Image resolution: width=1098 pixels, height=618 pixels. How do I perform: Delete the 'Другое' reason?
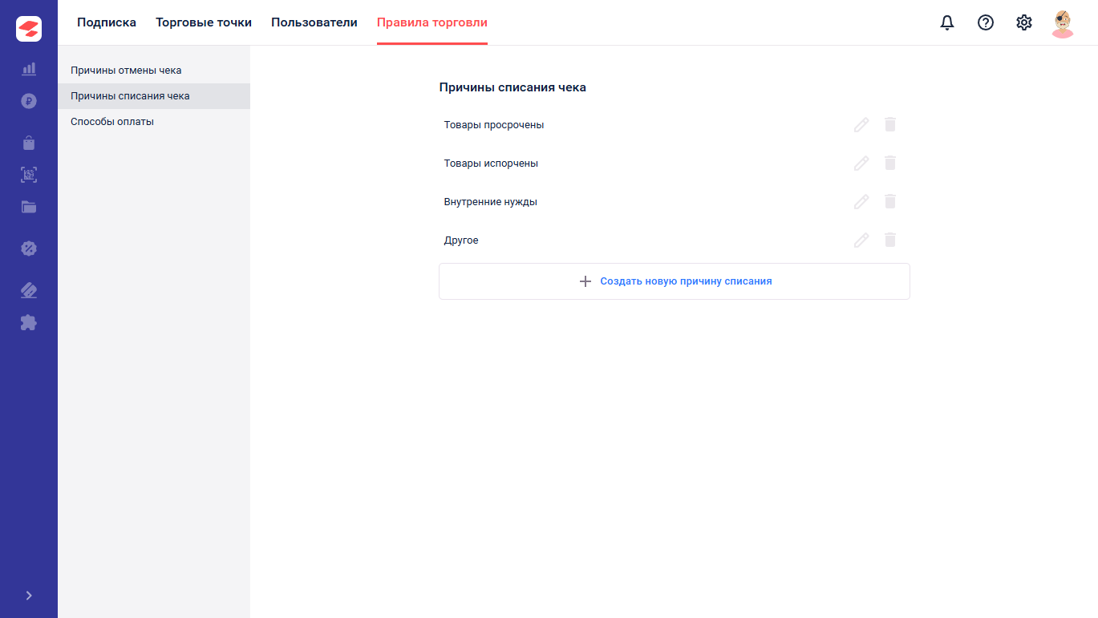[x=890, y=240]
